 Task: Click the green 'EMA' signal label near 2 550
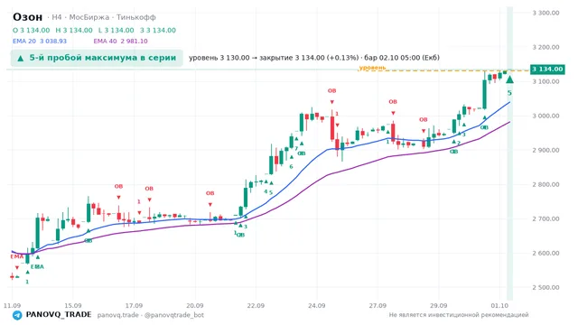point(37,266)
